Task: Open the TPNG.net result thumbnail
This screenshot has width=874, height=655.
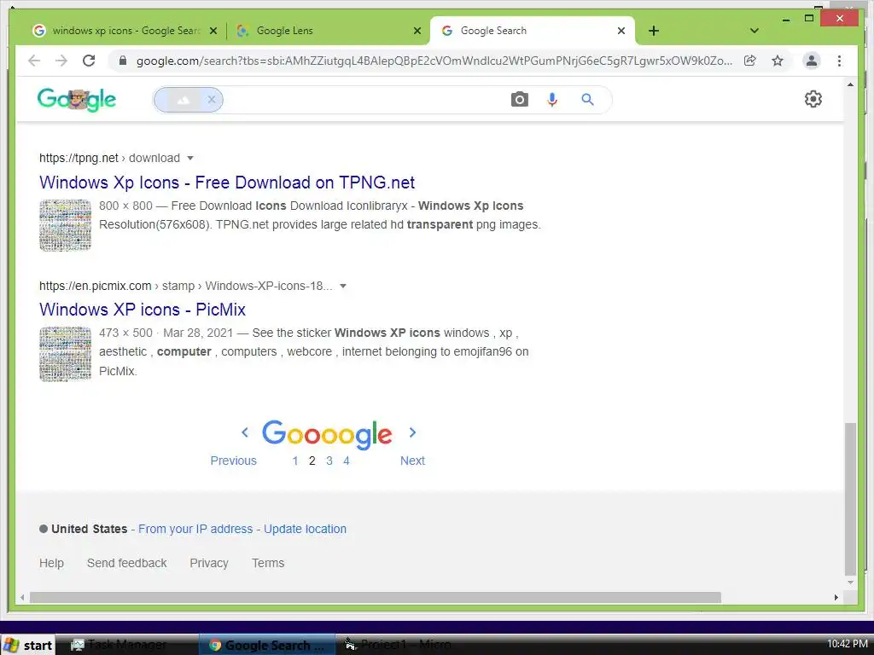Action: [x=65, y=225]
